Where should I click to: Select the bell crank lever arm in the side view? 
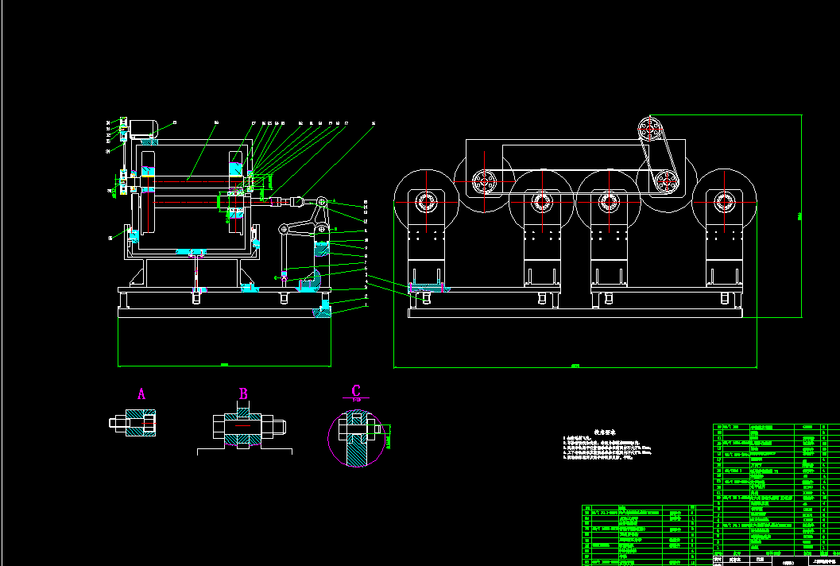click(x=304, y=217)
